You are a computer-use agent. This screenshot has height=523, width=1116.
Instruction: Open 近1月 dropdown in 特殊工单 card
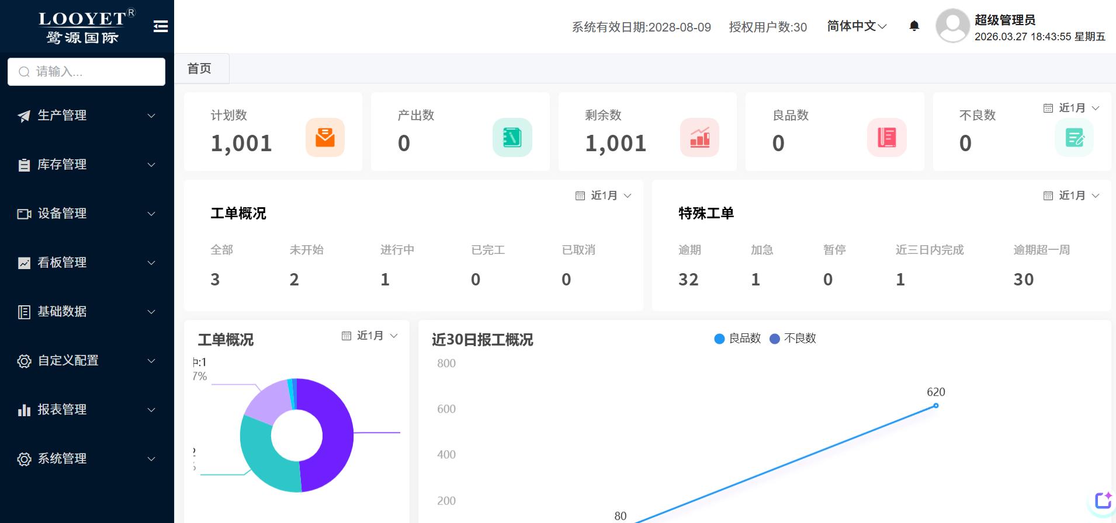coord(1072,196)
